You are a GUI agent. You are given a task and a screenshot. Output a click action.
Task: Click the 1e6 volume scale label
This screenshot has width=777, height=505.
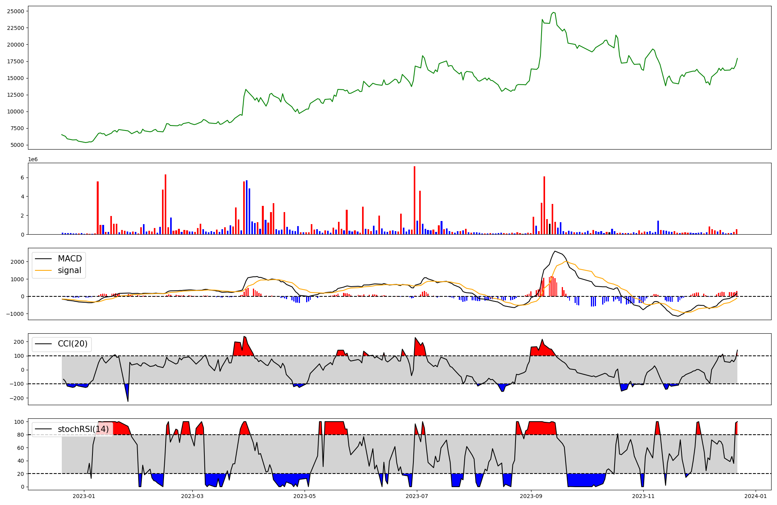(33, 160)
